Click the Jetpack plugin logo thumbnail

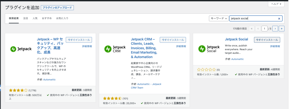[21, 49]
